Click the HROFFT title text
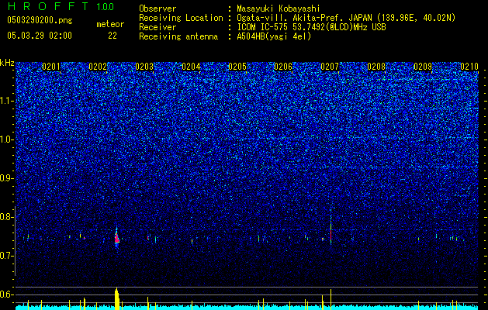Image resolution: width=488 pixels, height=310 pixels. [48, 6]
